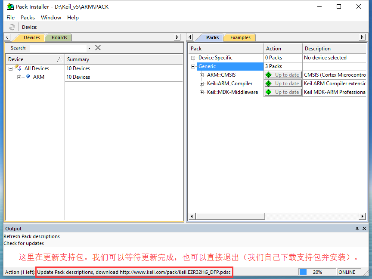The image size is (372, 279).
Task: Click the 'Action (1 left):' status text
Action: [x=20, y=272]
